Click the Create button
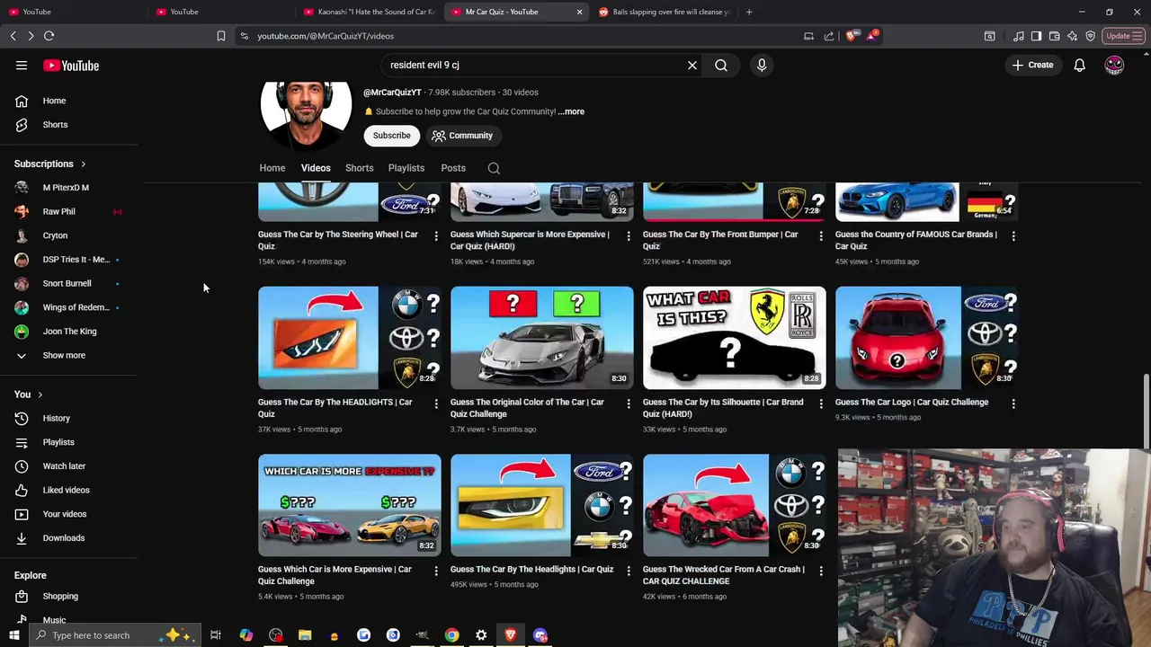This screenshot has height=647, width=1151. pos(1032,65)
